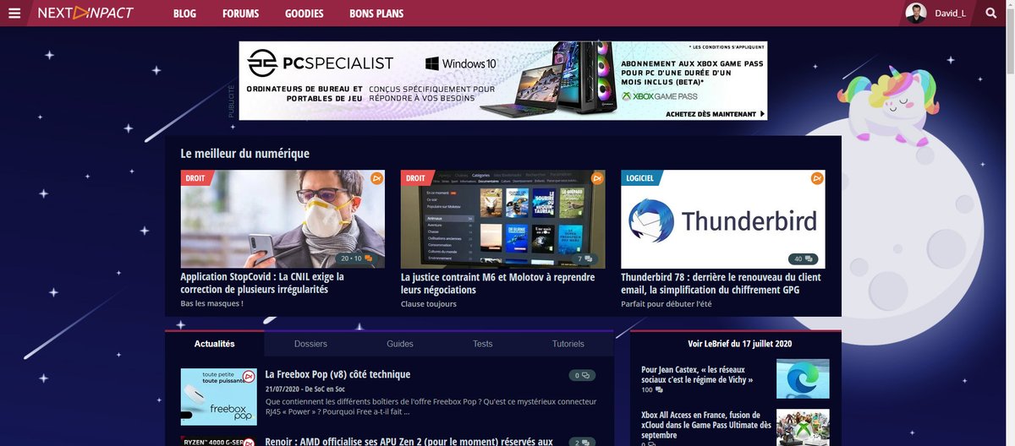Open Thunderbird 78 article headline
The image size is (1015, 446).
click(x=721, y=283)
